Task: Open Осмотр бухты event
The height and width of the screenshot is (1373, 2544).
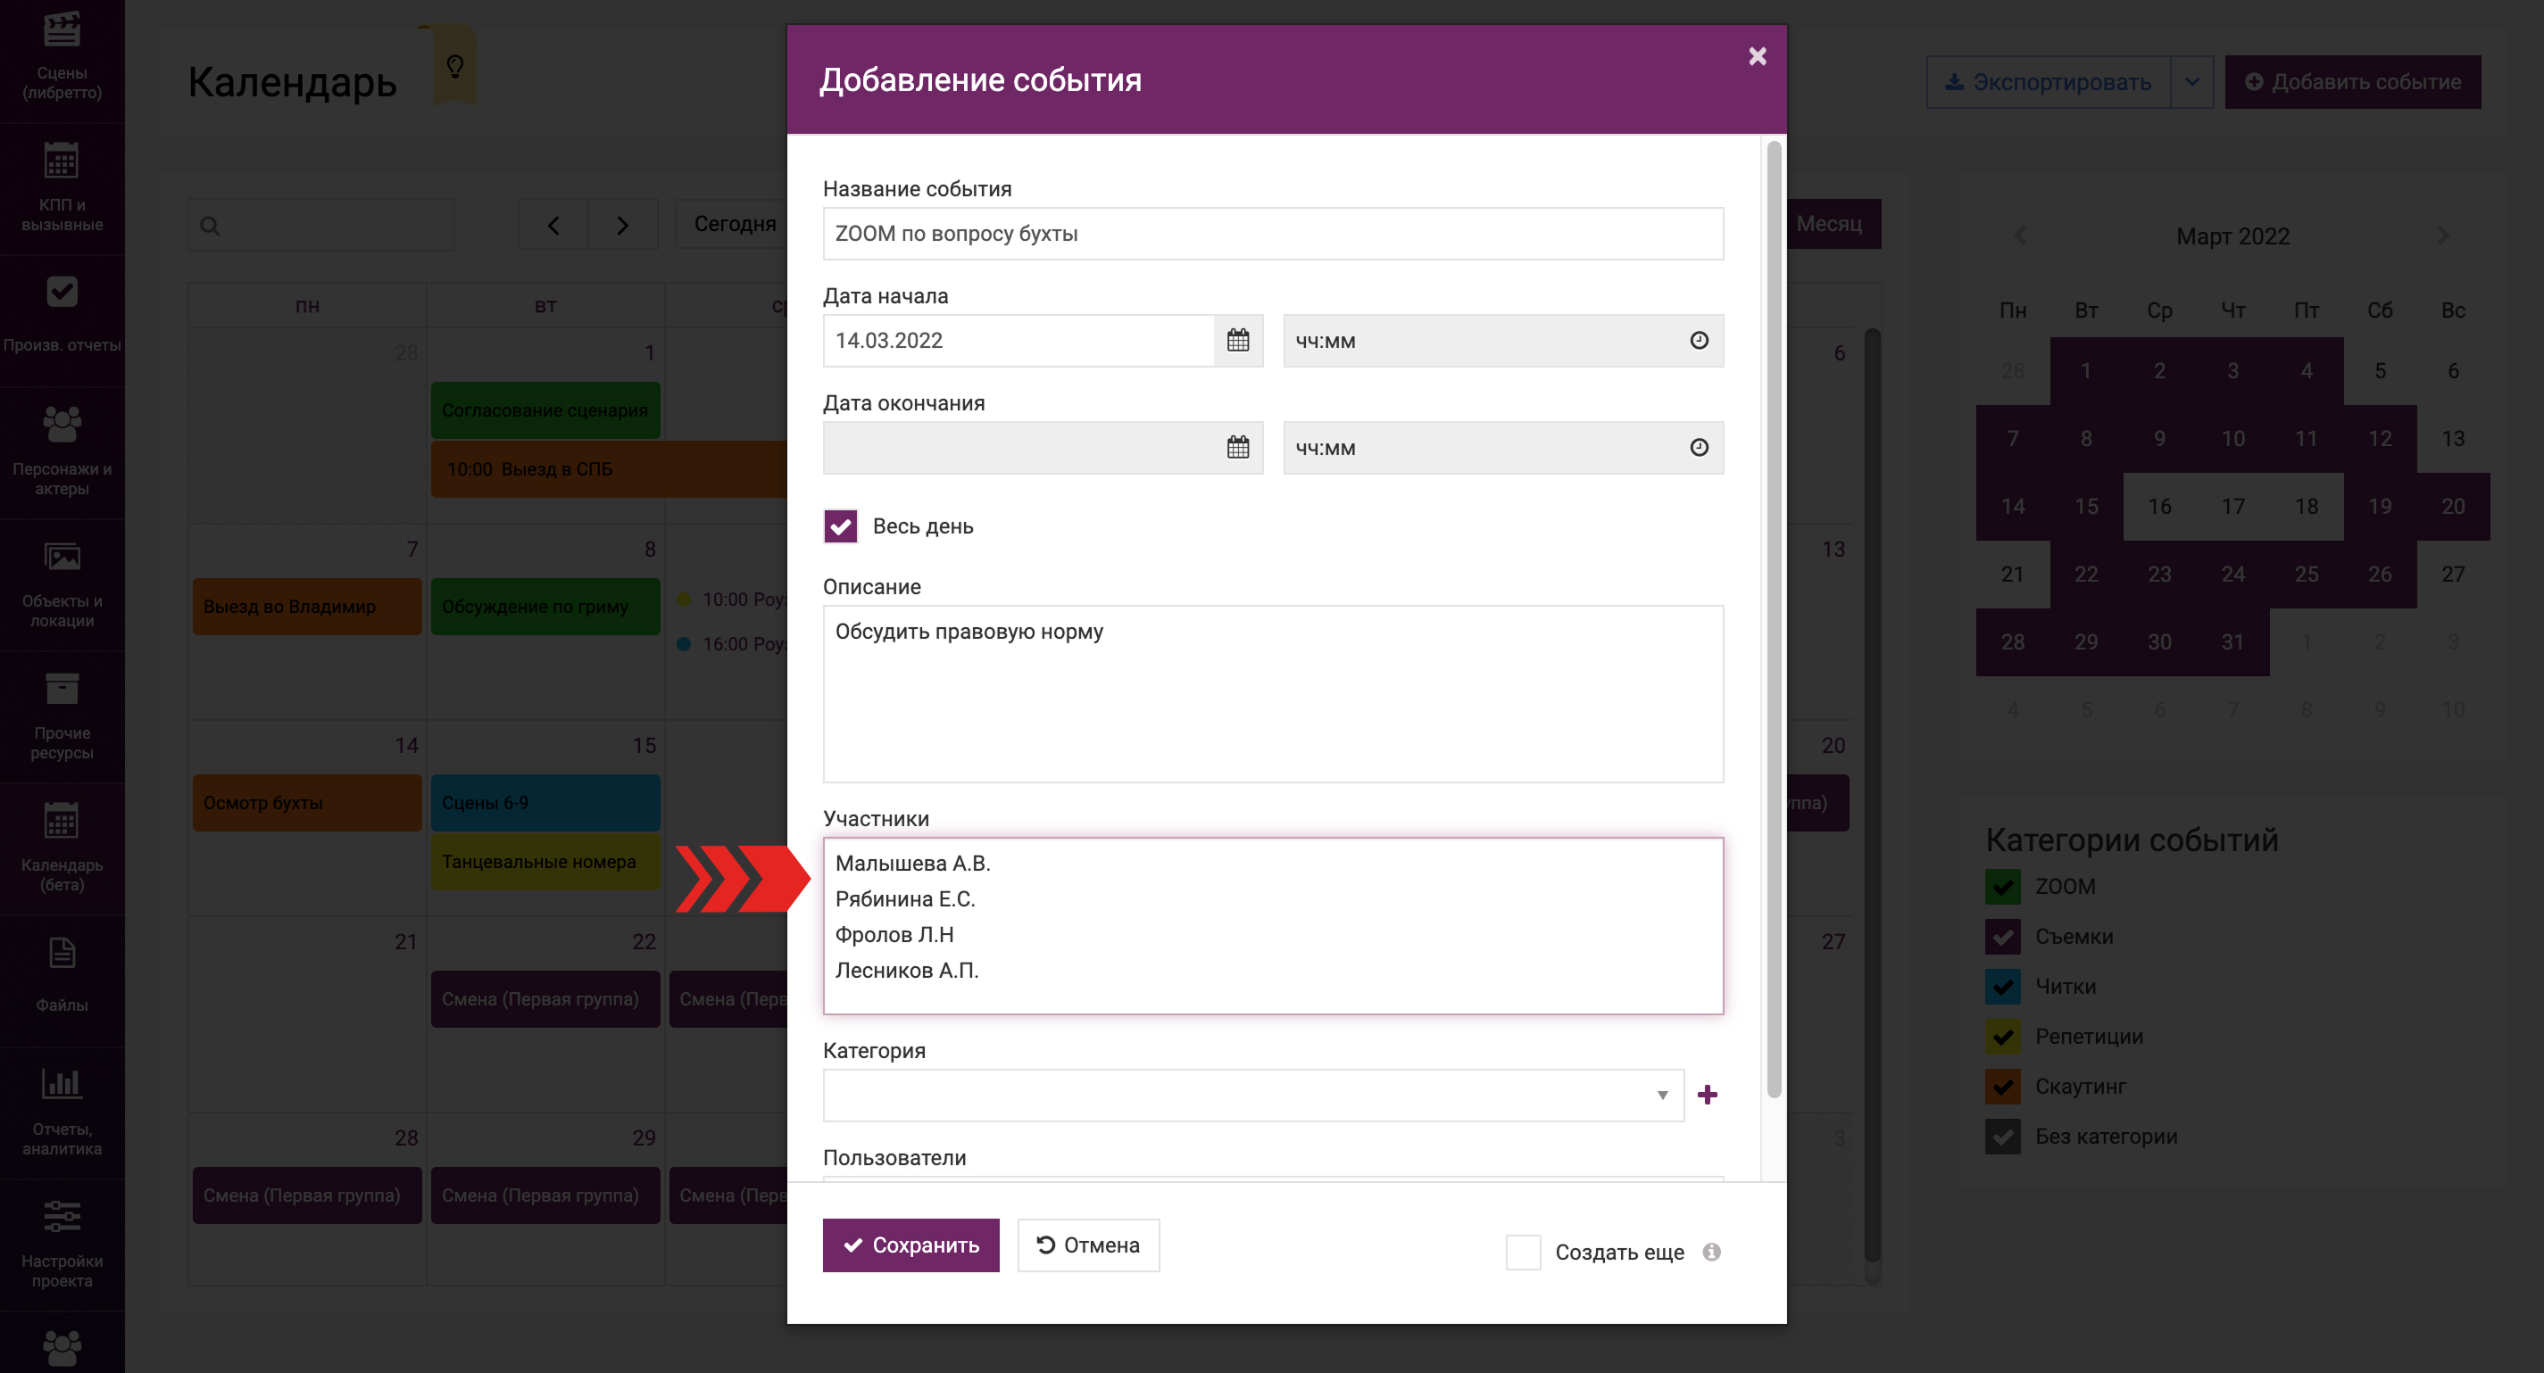Action: [x=307, y=804]
